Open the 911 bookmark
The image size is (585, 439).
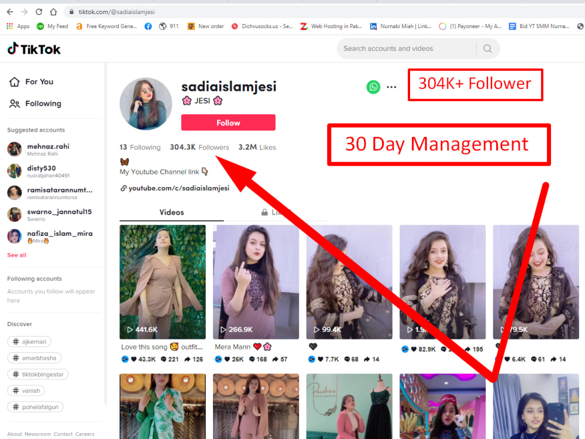(169, 26)
